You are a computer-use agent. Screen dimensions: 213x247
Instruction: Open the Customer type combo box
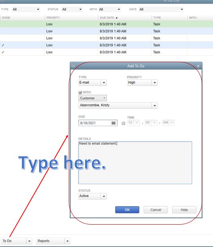(x=92, y=98)
